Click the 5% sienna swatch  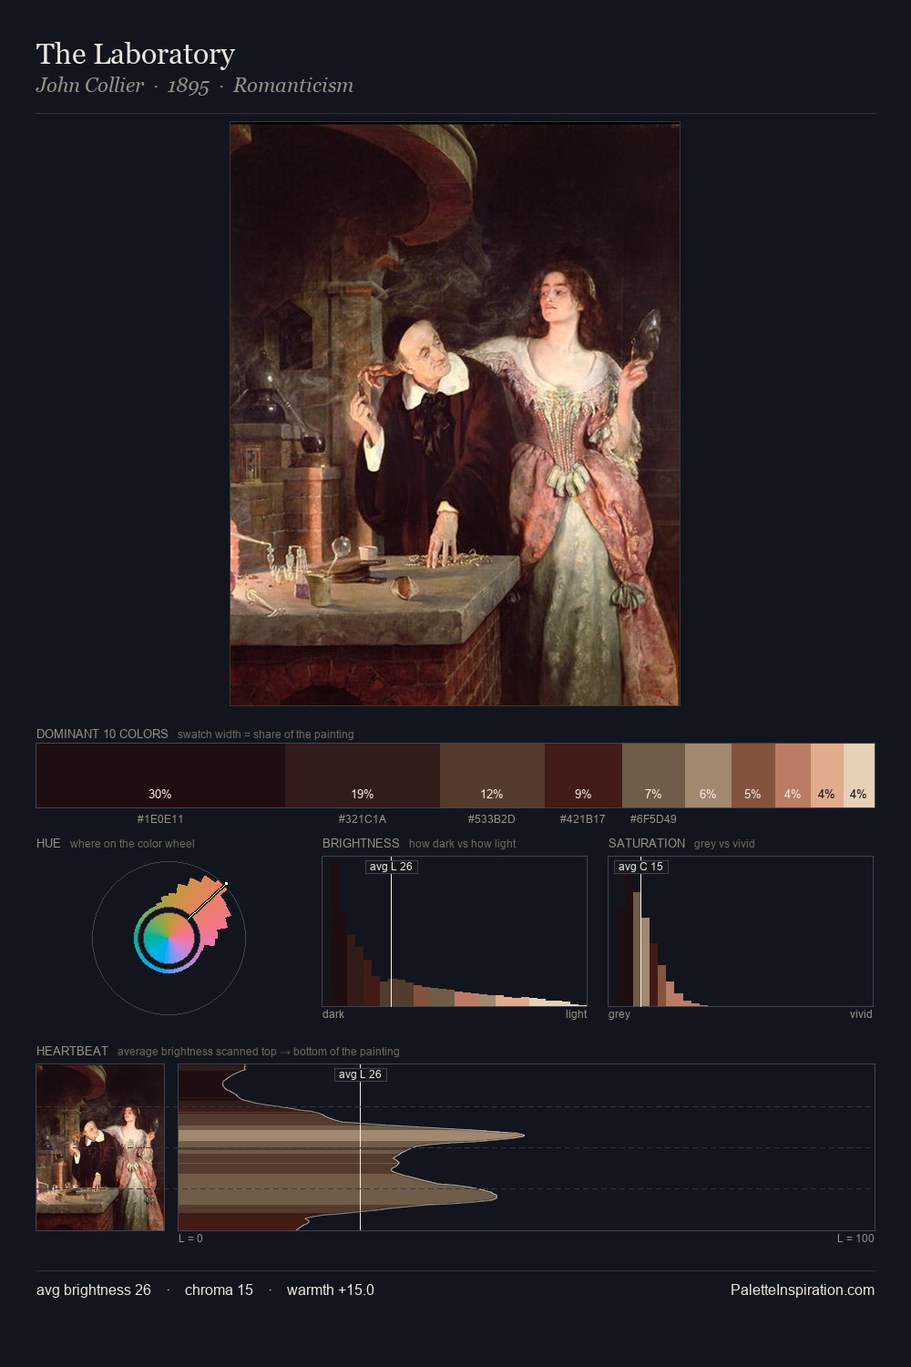pos(752,776)
